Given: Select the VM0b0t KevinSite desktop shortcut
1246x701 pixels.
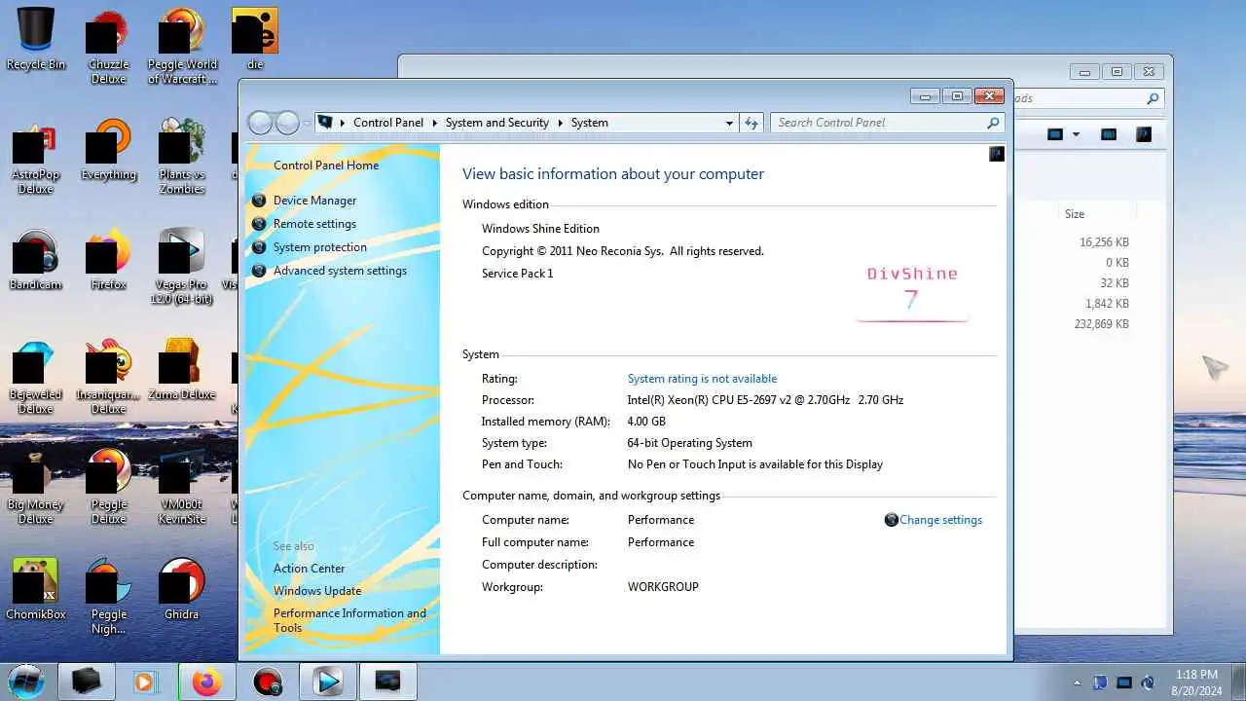Looking at the screenshot, I should [182, 488].
